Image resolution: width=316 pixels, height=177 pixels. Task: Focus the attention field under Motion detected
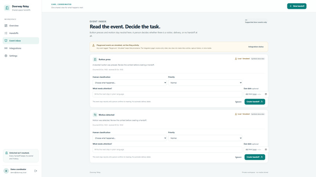coord(167,150)
